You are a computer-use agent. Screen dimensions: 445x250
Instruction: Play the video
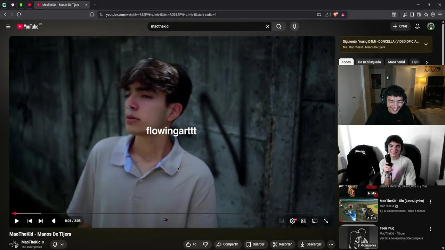[x=17, y=221]
